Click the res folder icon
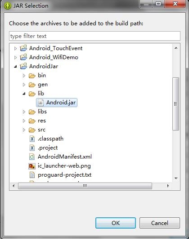The image size is (189, 239). click(x=32, y=121)
